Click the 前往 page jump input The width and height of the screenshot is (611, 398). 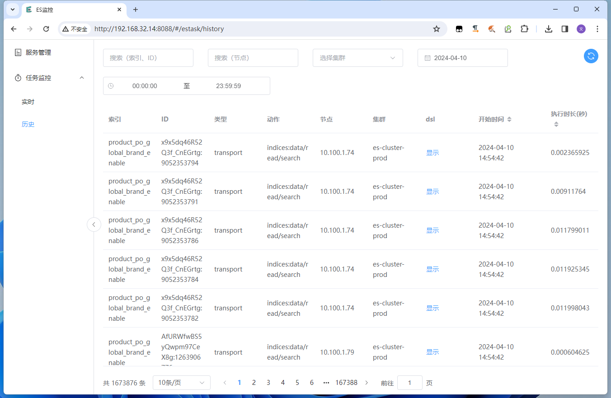coord(410,383)
